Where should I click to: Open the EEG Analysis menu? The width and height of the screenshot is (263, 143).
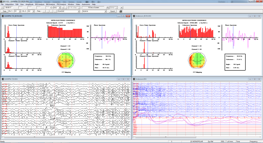coord(39,4)
